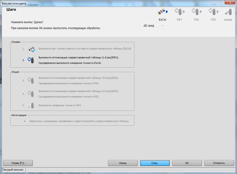Image resolution: width=237 pixels, height=174 pixels.
Task: Click the Текущий получат. status field
Action: (13, 169)
